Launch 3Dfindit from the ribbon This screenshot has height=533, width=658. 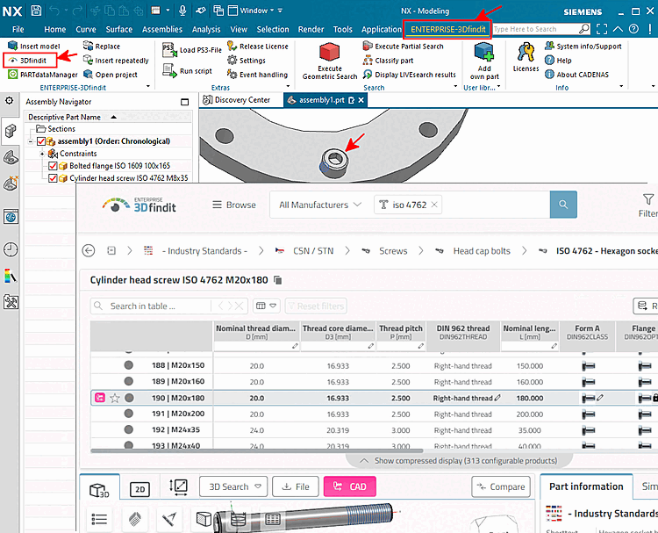[x=29, y=61]
